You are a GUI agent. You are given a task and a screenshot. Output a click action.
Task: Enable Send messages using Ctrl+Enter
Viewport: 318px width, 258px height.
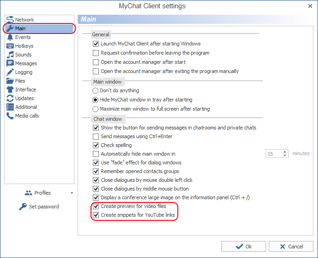pos(96,136)
